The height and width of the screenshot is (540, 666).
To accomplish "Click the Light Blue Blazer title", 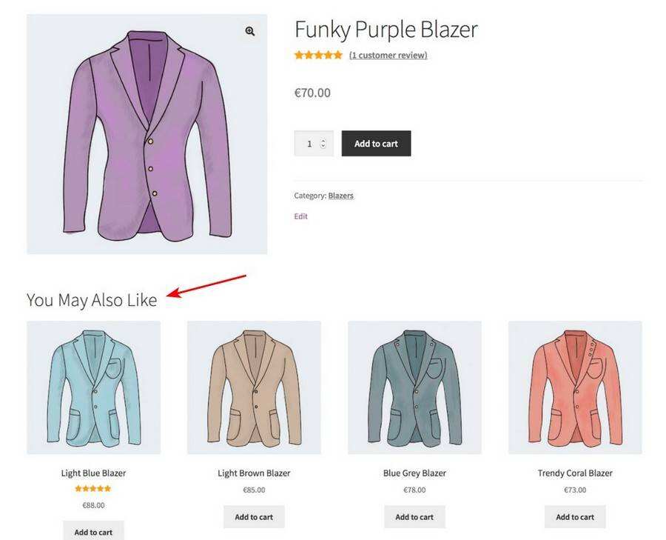I will pos(93,473).
